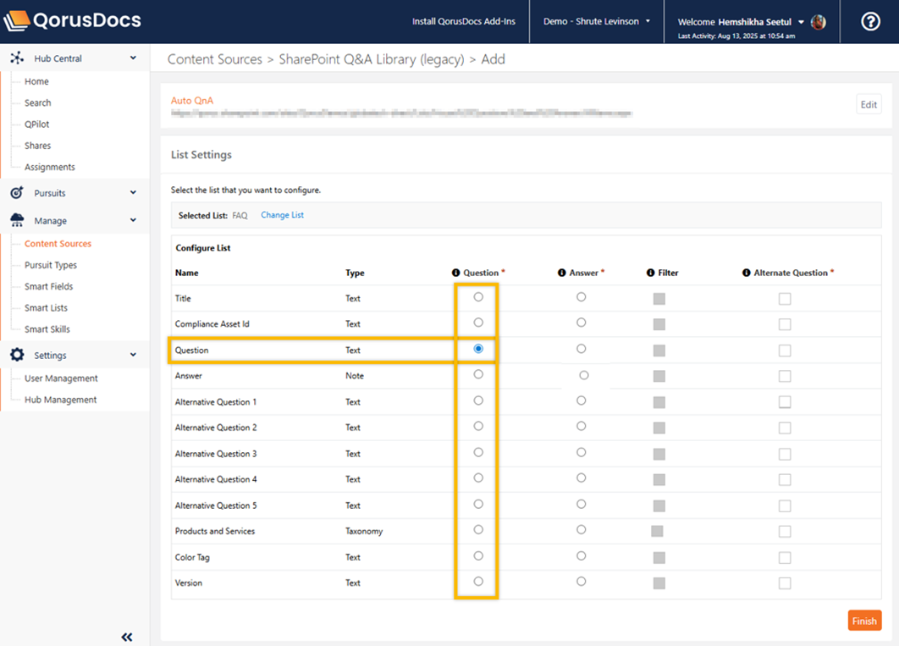Collapse sidebar with double chevron icon
The image size is (899, 646).
127,637
